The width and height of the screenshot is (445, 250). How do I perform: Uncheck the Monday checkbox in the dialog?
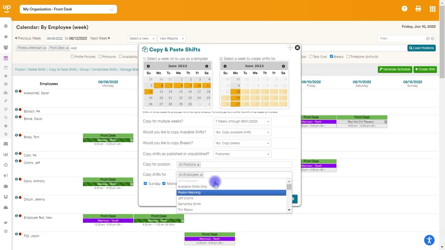164,183
